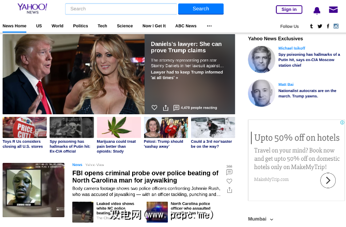Screen dimensions: 346x227
Task: Click the Johnnie Rush body camera thumbnail
Action: click(x=34, y=190)
